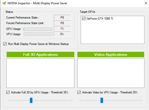Click the GPU Usage 1% value box

pyautogui.click(x=62, y=28)
